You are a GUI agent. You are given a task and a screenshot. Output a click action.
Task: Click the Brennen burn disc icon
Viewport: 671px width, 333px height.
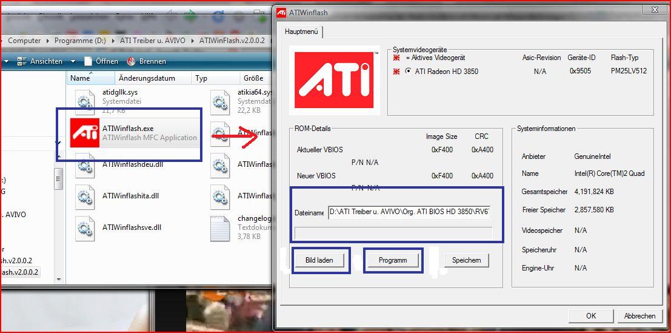132,61
